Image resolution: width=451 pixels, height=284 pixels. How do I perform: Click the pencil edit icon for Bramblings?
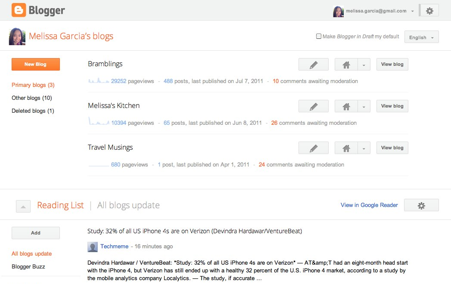click(314, 65)
